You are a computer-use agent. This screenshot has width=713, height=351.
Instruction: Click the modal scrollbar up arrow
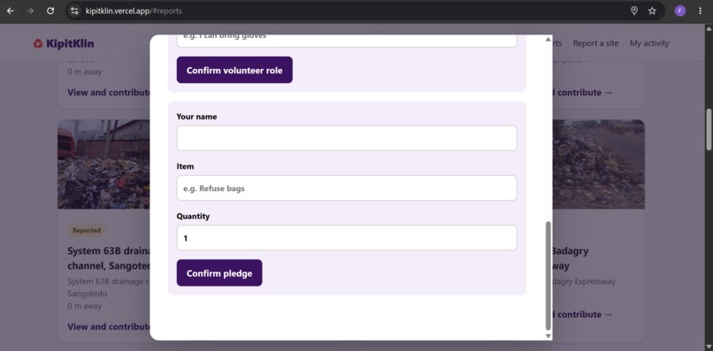(548, 40)
